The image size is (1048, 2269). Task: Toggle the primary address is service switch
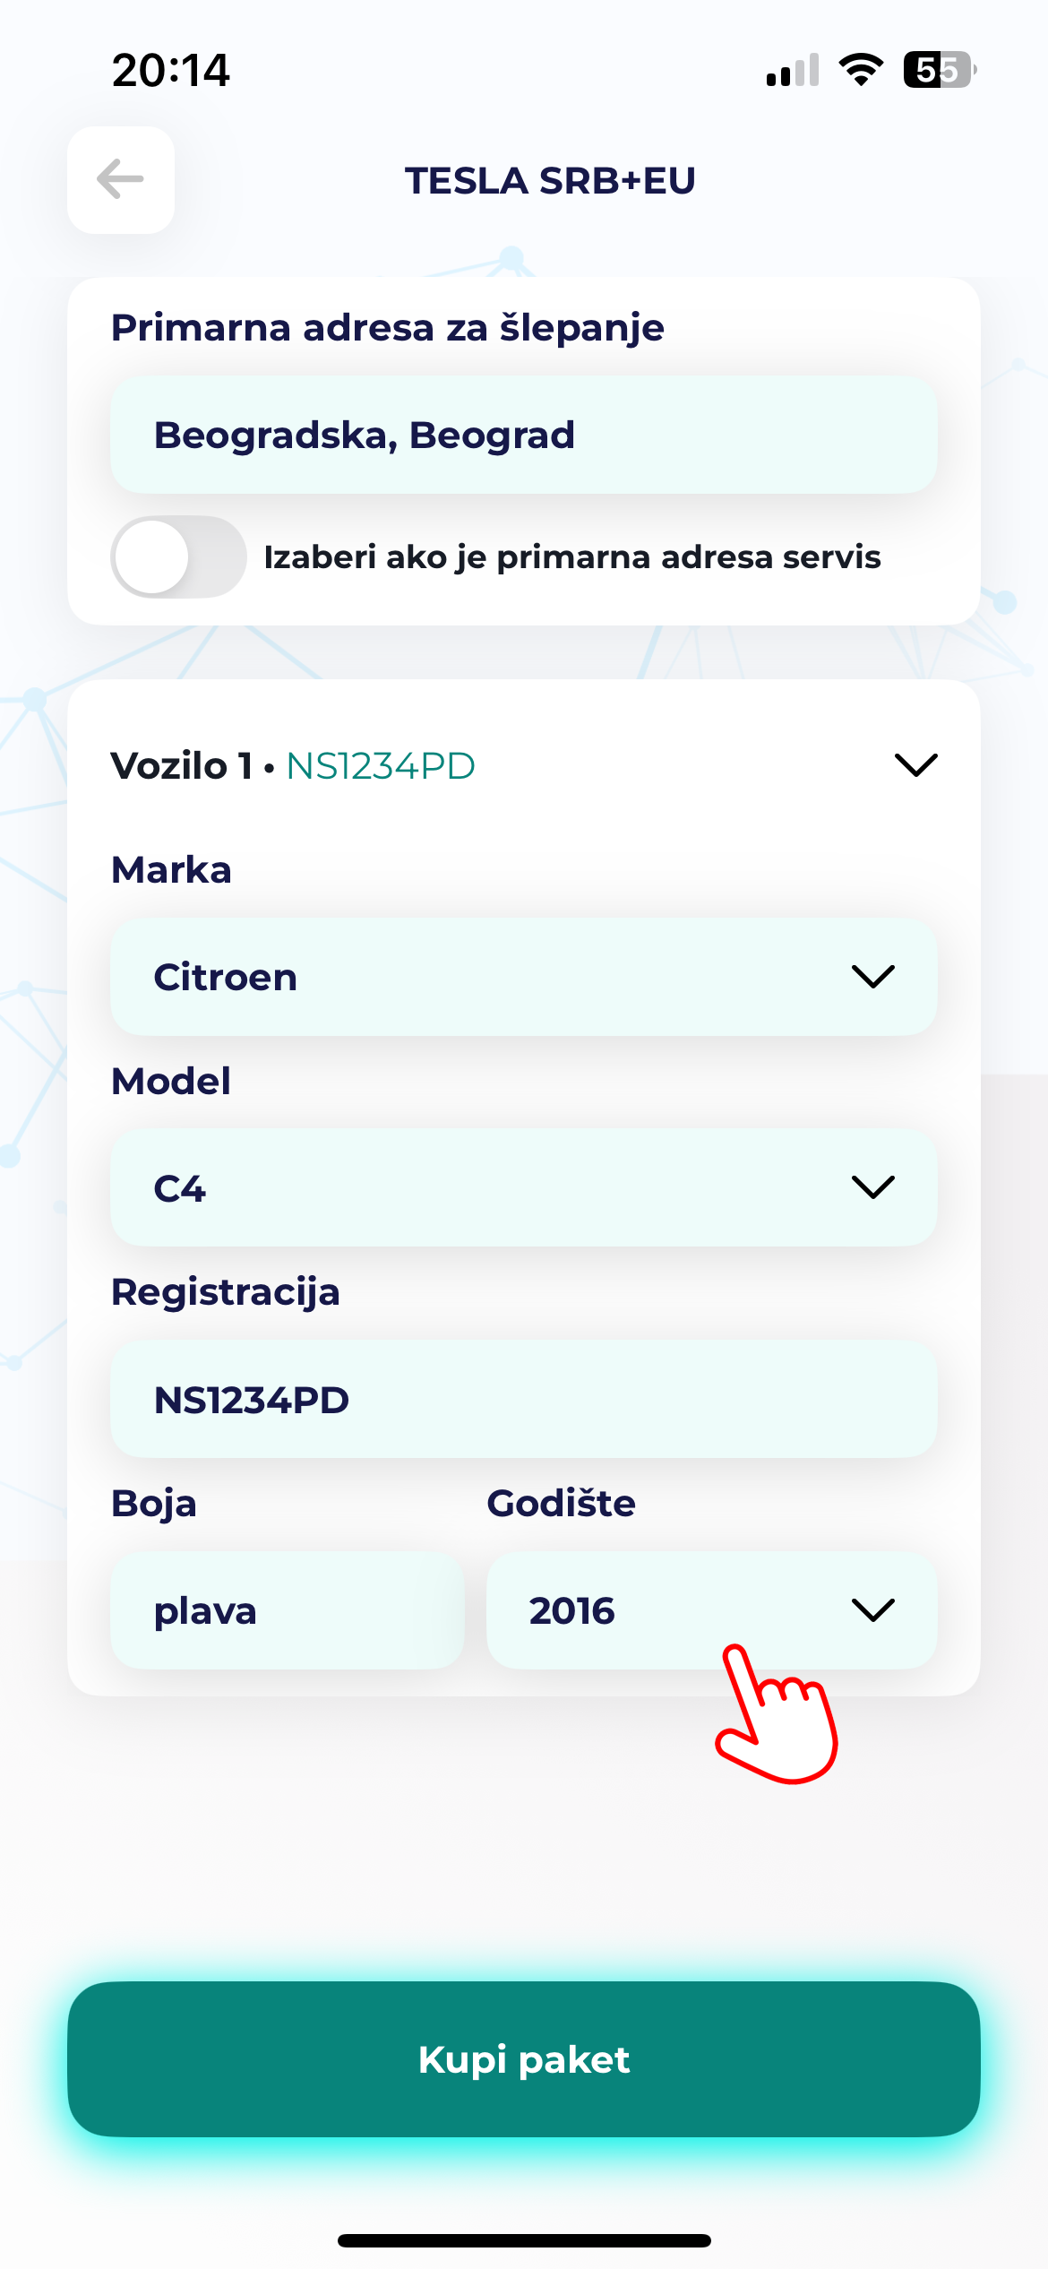click(178, 556)
